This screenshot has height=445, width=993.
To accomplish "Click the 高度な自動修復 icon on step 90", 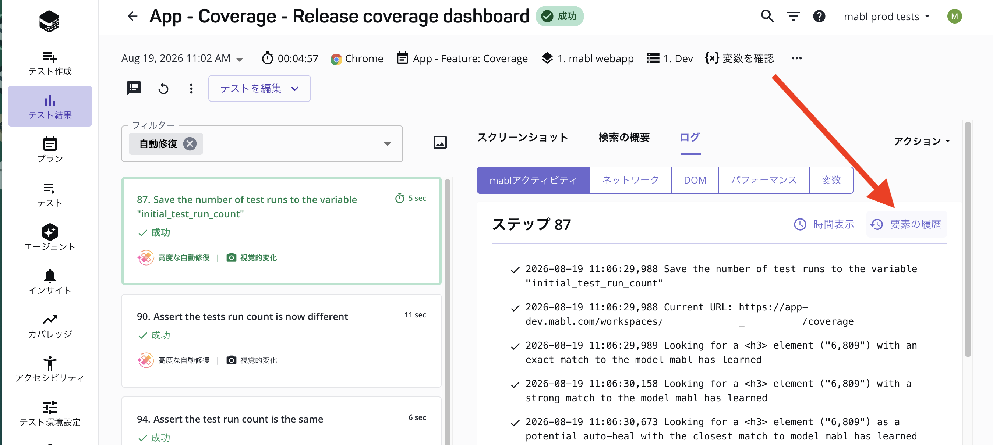I will pos(145,360).
